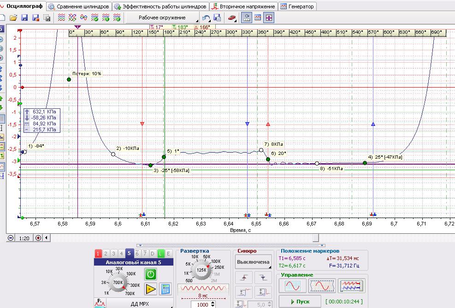Click the red car icon in toolbar
This screenshot has height=308, width=455.
coord(231,18)
